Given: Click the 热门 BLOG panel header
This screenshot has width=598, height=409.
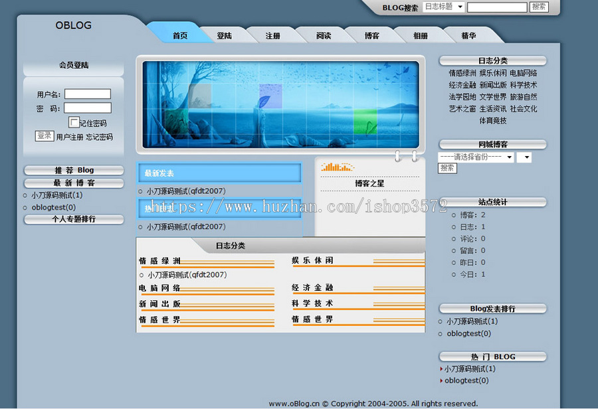Looking at the screenshot, I should click(x=492, y=357).
